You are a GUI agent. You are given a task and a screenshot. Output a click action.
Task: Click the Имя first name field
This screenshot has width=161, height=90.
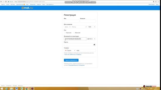tap(71, 21)
